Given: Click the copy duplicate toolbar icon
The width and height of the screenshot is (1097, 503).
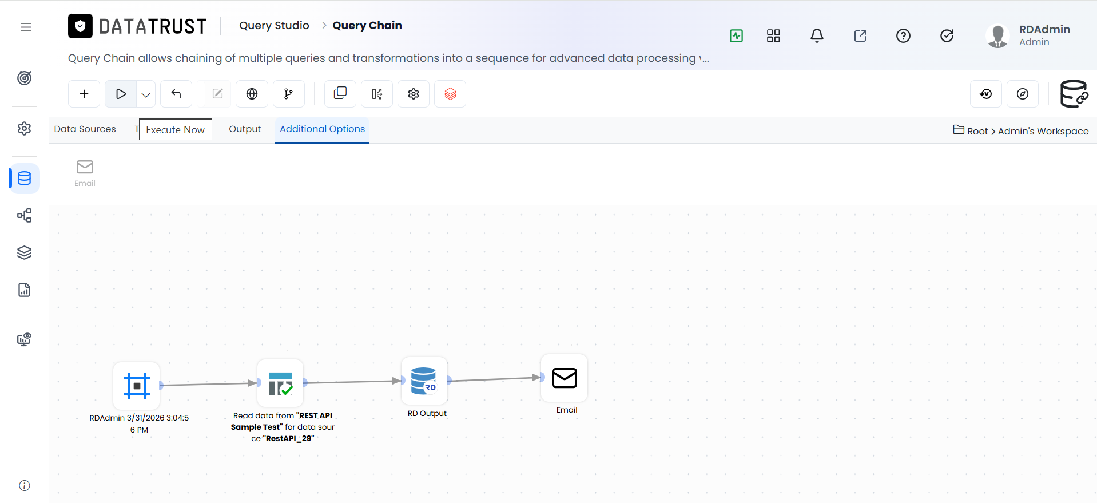Looking at the screenshot, I should tap(340, 94).
